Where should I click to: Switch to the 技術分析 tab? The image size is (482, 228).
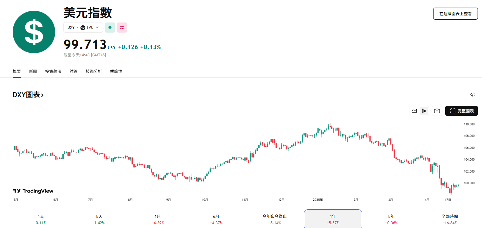pos(94,72)
